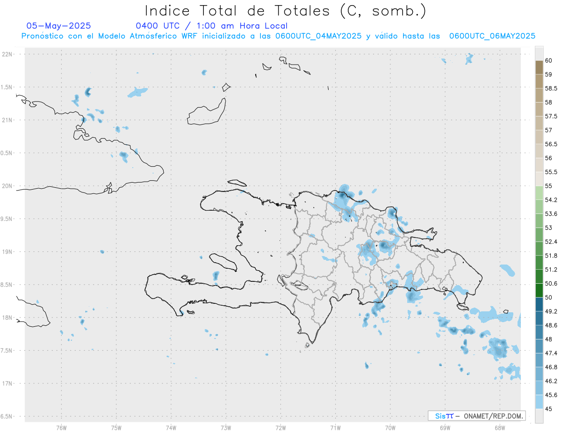
Task: Click the '0600UTC_04MAY2025' initialization time
Action: [x=318, y=36]
